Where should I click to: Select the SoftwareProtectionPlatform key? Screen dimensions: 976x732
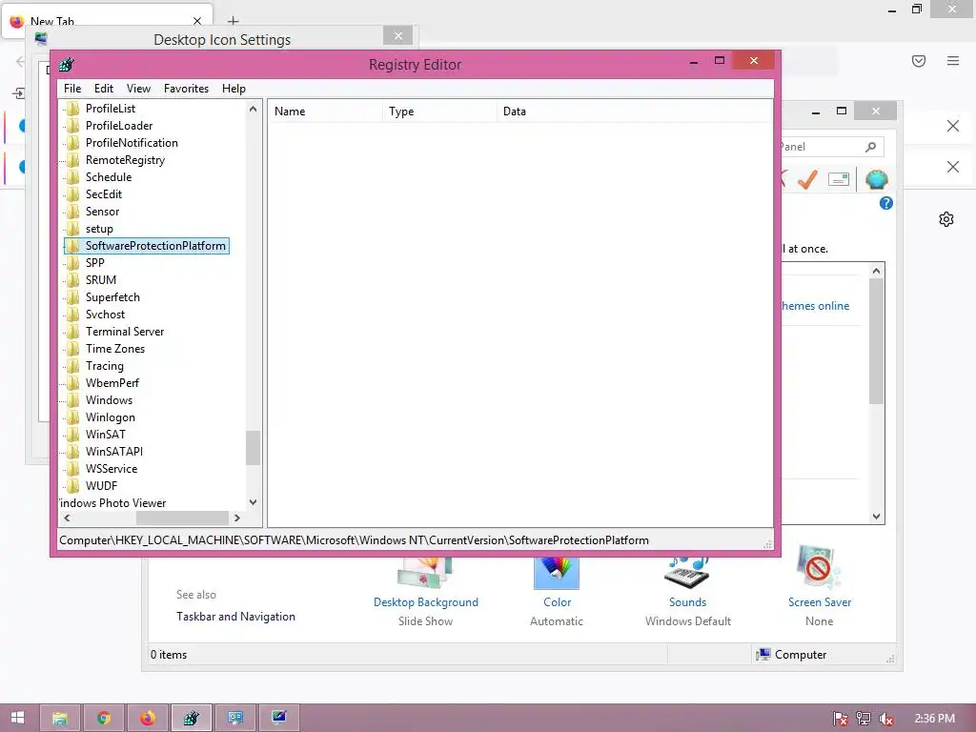pyautogui.click(x=155, y=246)
